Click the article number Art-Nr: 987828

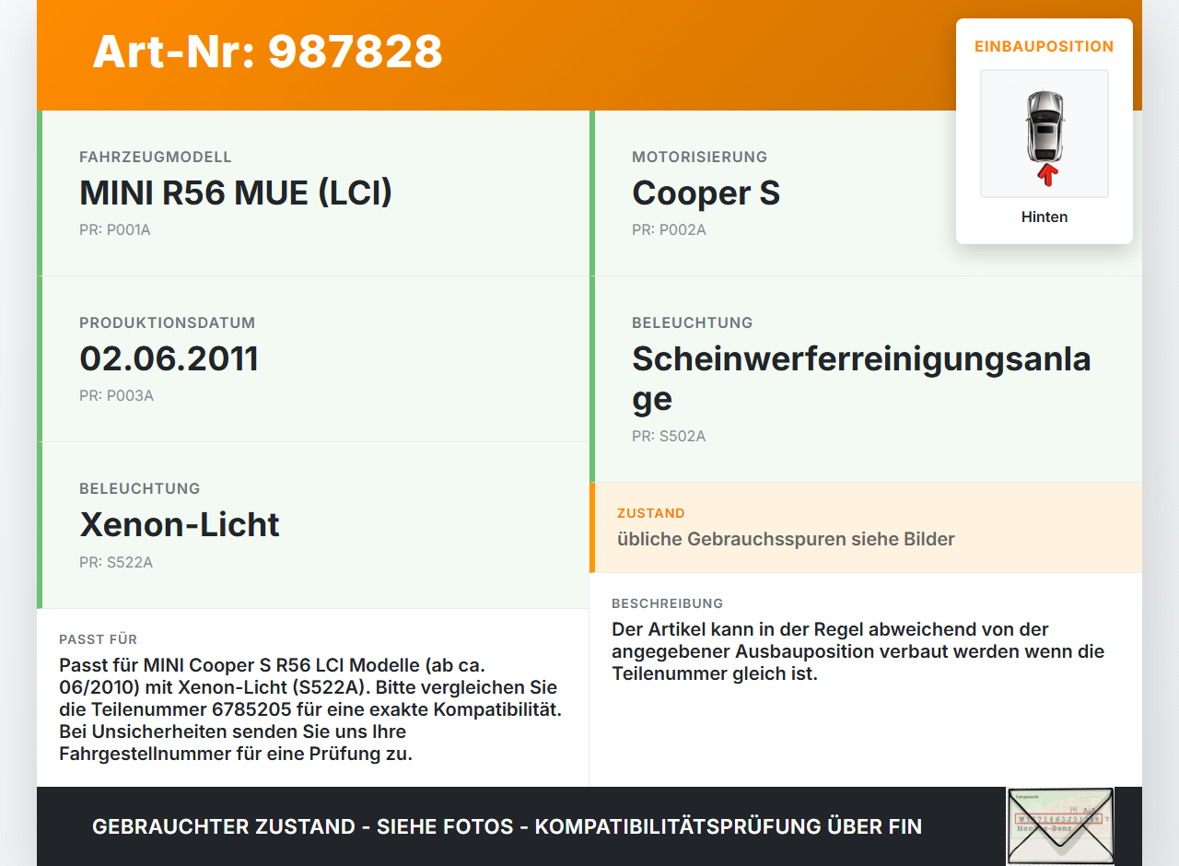(267, 53)
